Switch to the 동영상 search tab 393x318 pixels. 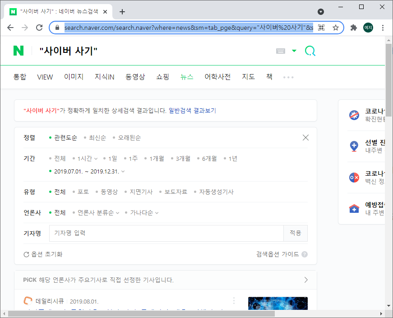135,77
